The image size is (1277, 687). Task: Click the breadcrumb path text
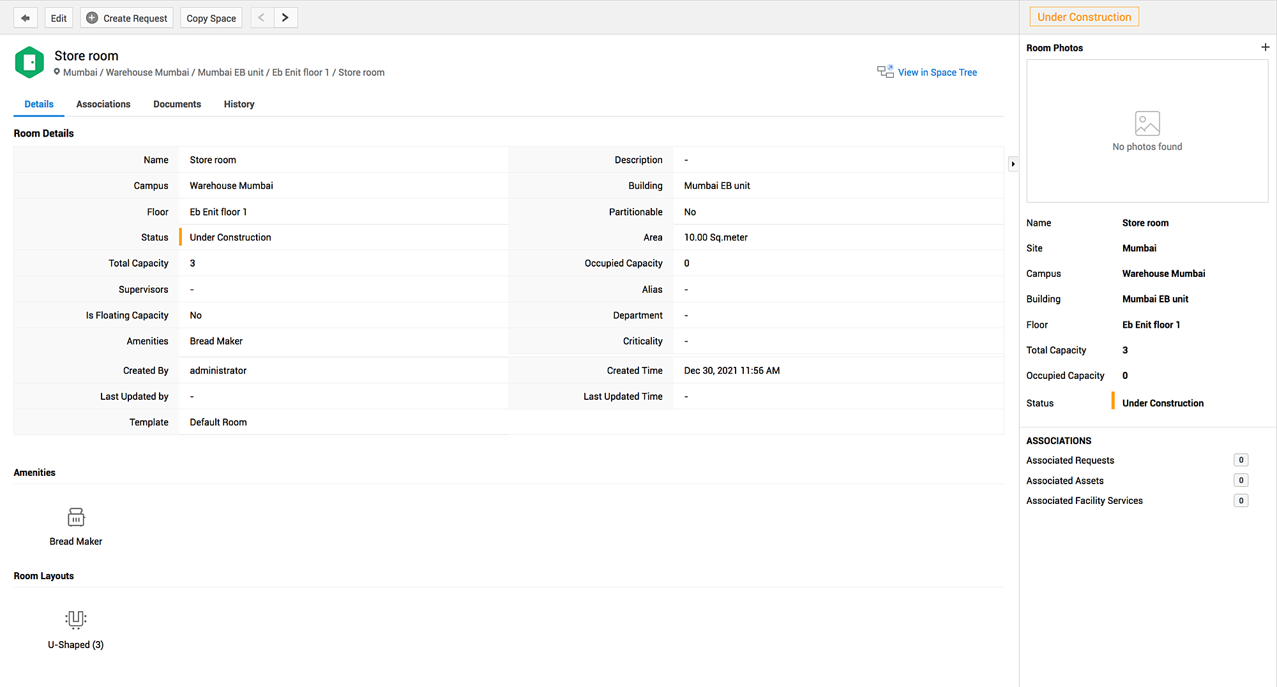pyautogui.click(x=223, y=72)
